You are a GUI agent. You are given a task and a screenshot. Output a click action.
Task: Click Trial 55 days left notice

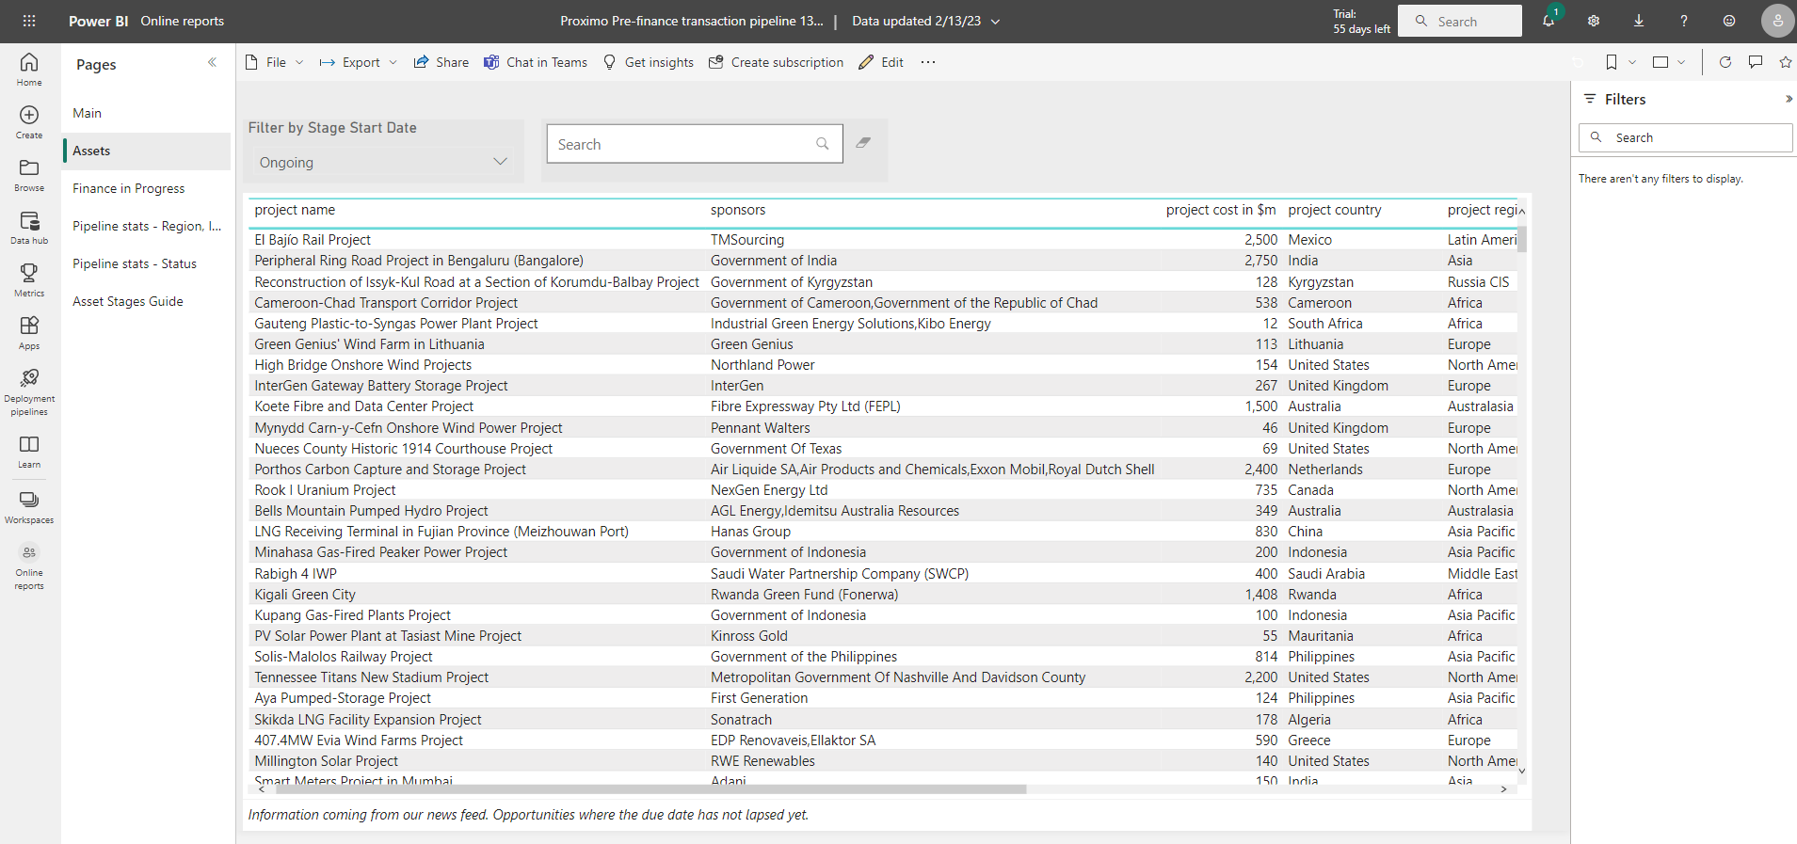click(1361, 21)
